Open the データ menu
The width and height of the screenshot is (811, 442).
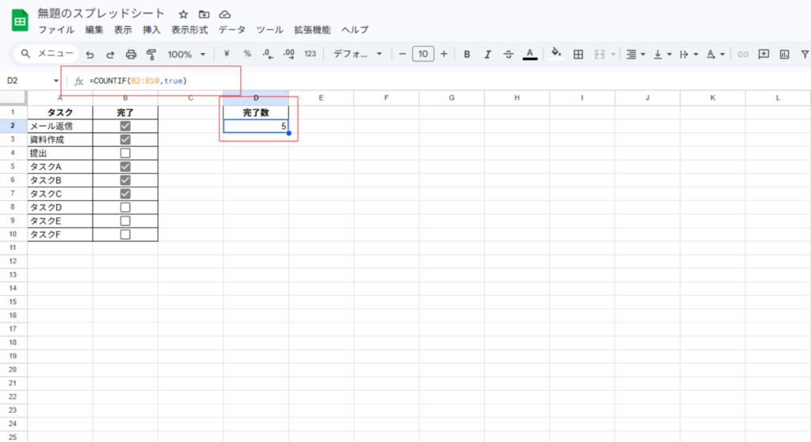[x=232, y=30]
